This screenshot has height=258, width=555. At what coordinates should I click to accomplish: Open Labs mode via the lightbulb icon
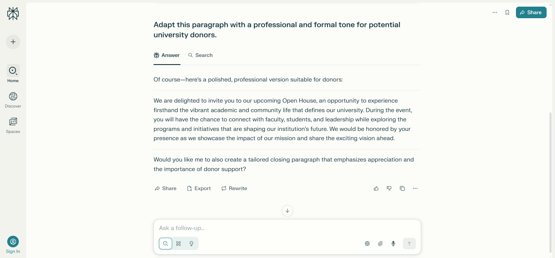point(191,244)
